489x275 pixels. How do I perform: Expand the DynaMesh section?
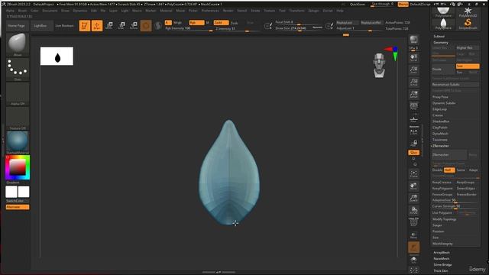[x=440, y=134]
